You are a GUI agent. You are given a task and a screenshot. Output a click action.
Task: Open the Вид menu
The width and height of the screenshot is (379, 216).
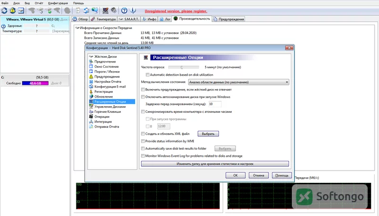click(x=27, y=3)
